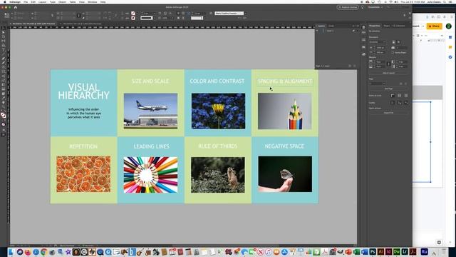456x257 pixels.
Task: Click the pen icon on the Layer 1 row
Action: [353, 31]
